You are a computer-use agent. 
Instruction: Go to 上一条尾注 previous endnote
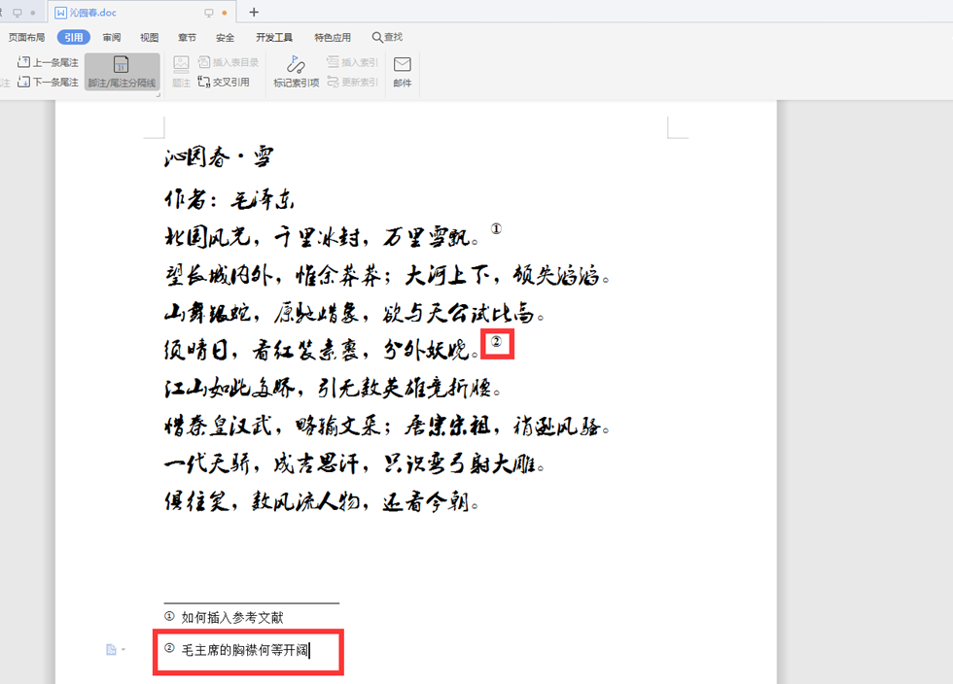(x=48, y=62)
